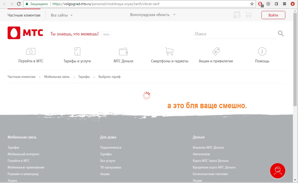Click Мобильная связь breadcrumb link
298x183 pixels.
point(57,77)
